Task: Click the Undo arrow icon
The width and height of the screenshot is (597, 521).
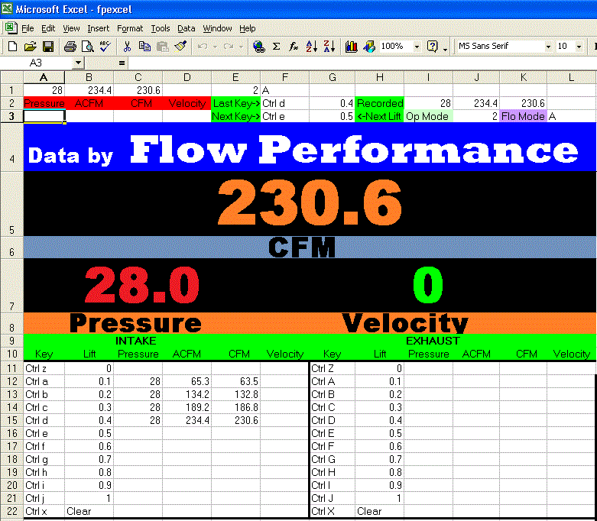Action: (x=203, y=47)
